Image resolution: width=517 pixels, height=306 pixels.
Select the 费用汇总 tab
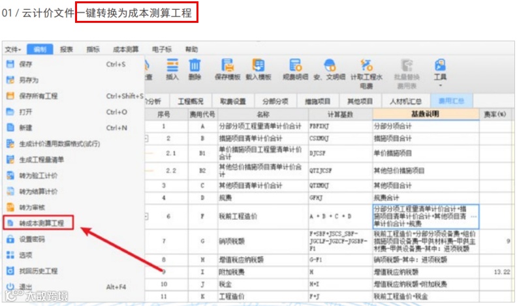point(451,101)
